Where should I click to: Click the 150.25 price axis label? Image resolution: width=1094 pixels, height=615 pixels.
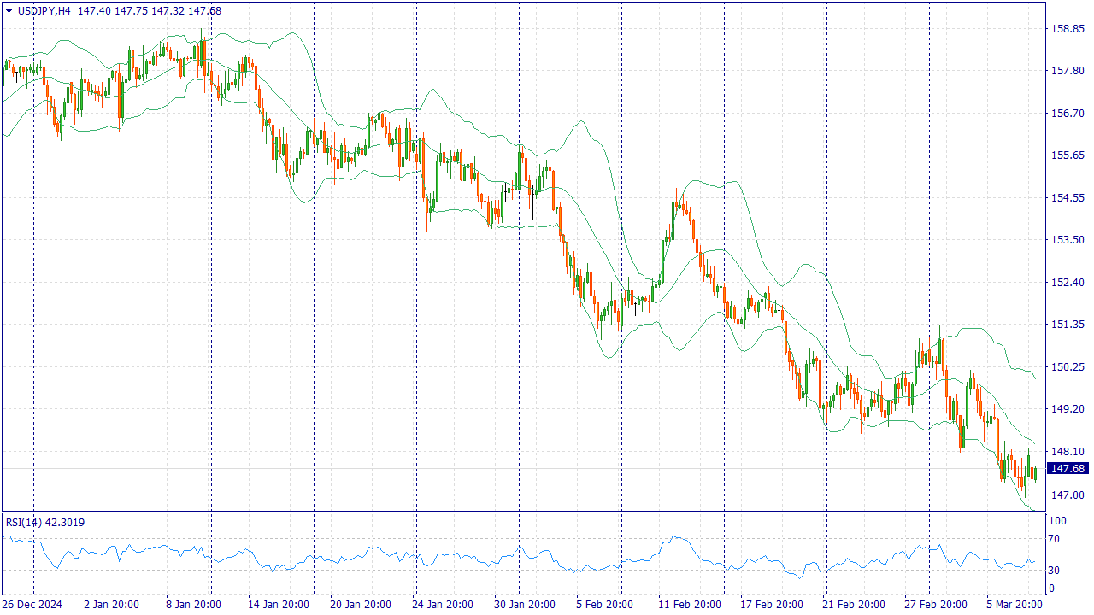pos(1068,367)
